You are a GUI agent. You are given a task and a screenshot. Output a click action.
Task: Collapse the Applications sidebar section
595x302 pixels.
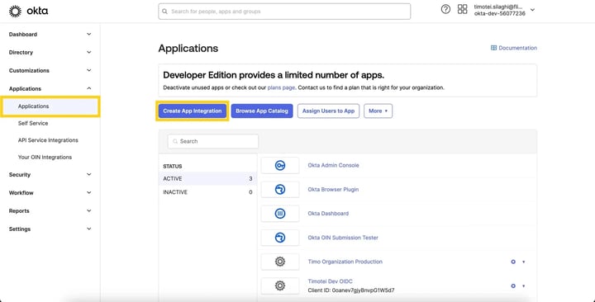tap(88, 88)
